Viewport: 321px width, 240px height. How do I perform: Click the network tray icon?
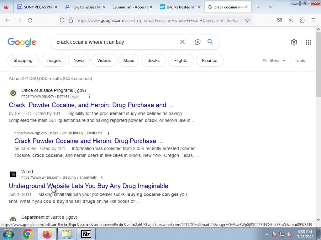tap(282, 234)
